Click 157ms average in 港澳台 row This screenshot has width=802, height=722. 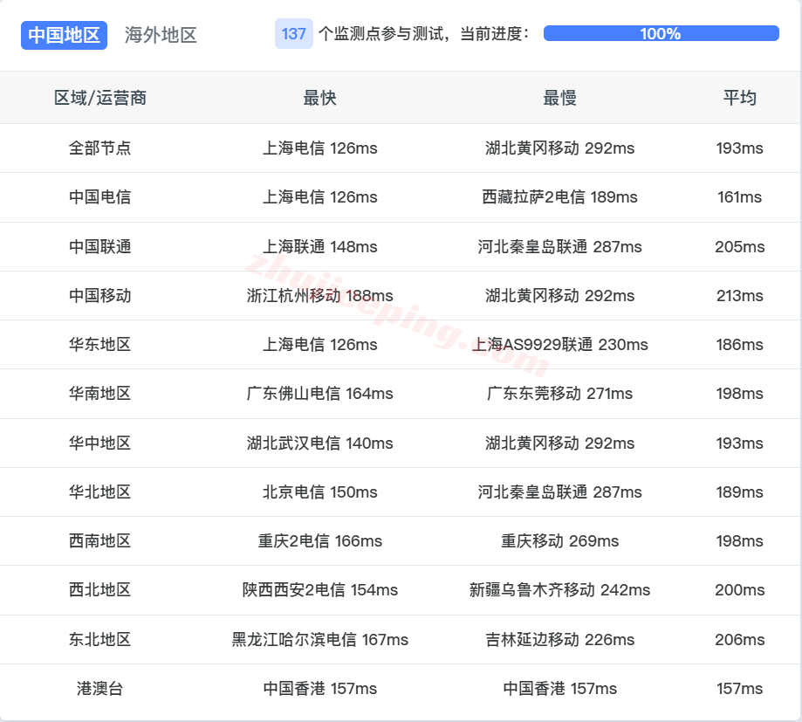click(739, 689)
